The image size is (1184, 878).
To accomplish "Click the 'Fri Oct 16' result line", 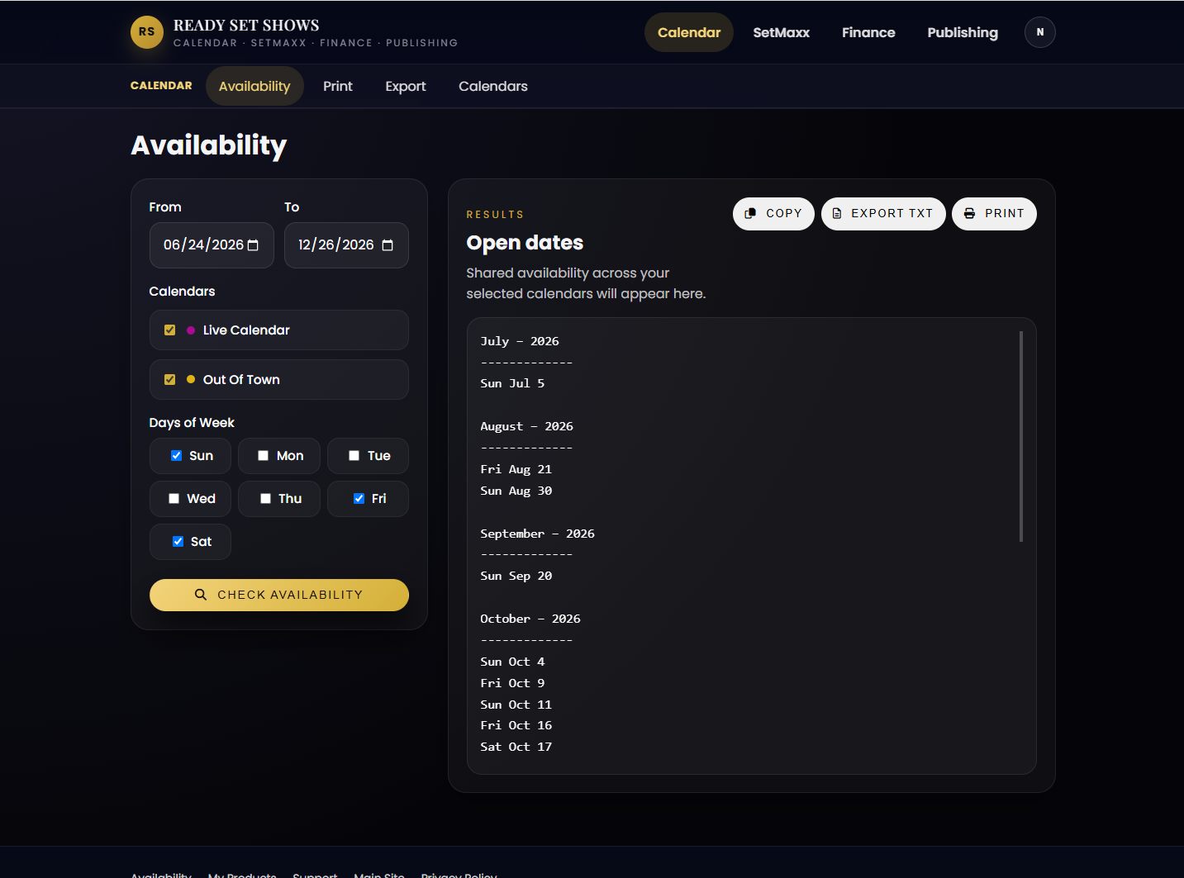I will tap(516, 725).
